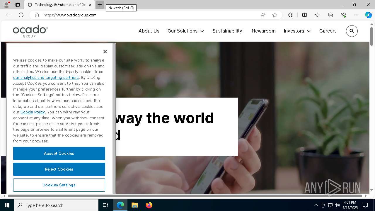
Task: Click the cookie banner vertical scrollbar
Action: pyautogui.click(x=114, y=119)
